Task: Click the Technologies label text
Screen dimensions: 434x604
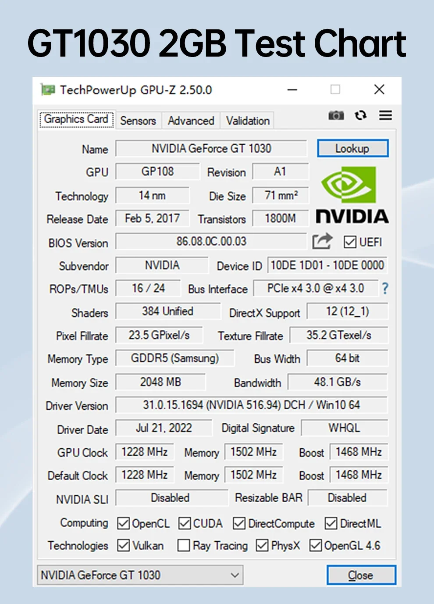Action: click(78, 546)
